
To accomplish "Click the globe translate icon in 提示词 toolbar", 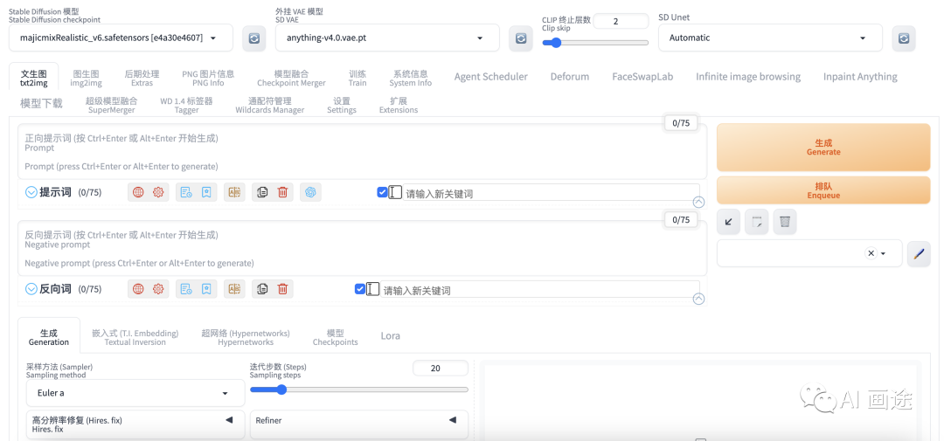I will [138, 192].
